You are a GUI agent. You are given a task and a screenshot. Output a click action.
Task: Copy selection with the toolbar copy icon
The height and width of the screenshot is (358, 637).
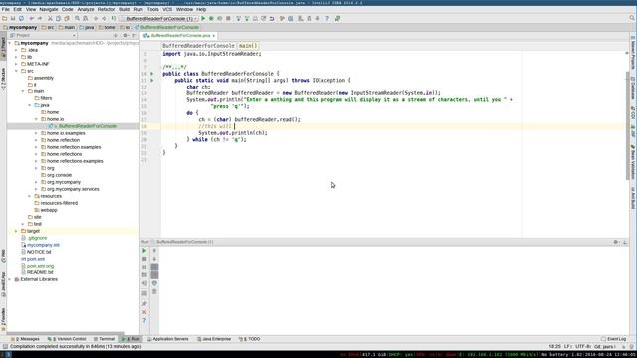point(58,18)
